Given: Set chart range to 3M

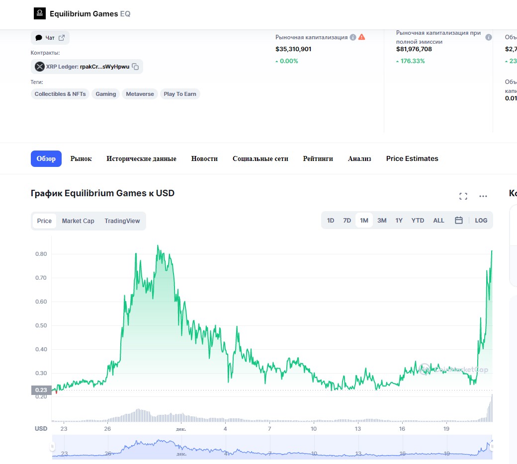Looking at the screenshot, I should [382, 221].
